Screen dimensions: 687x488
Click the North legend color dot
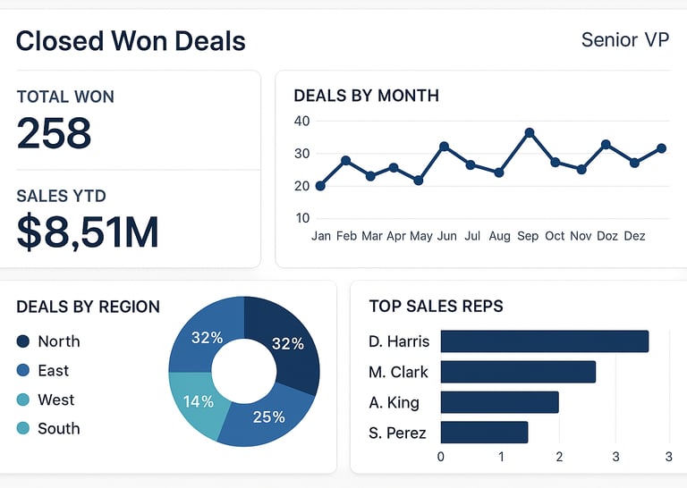click(x=23, y=341)
